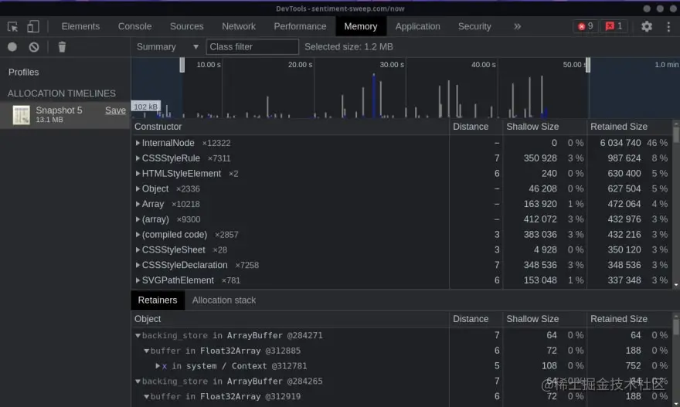Expand the InternalNode constructor row

coord(138,143)
